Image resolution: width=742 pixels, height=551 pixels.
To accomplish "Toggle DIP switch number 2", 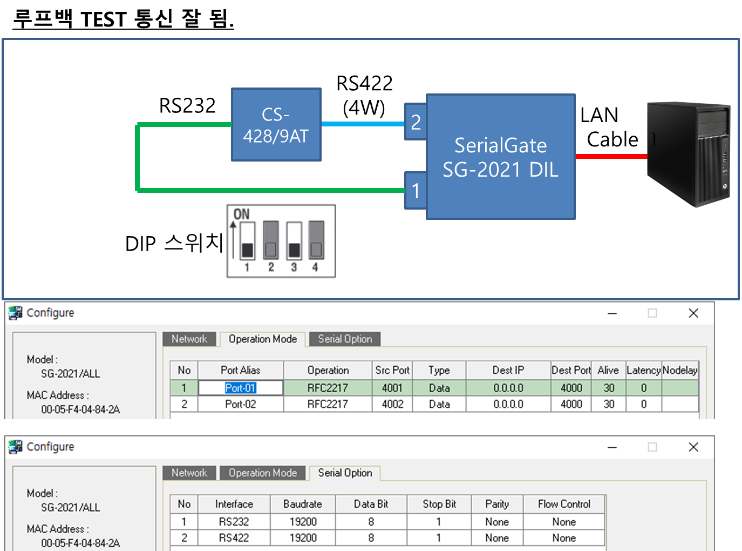I will click(x=271, y=240).
